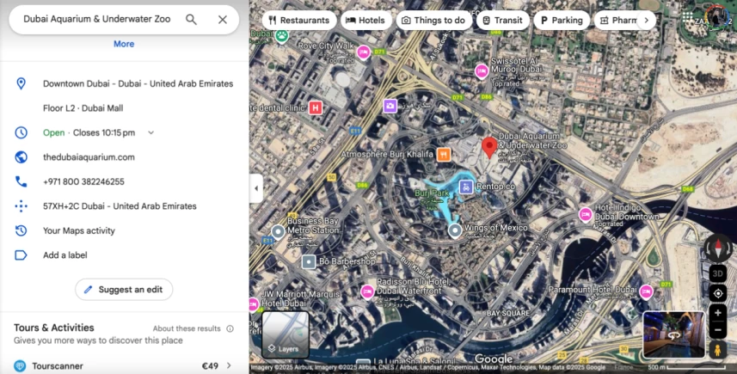This screenshot has width=737, height=374.
Task: Collapse the side panel arrow
Action: point(256,188)
